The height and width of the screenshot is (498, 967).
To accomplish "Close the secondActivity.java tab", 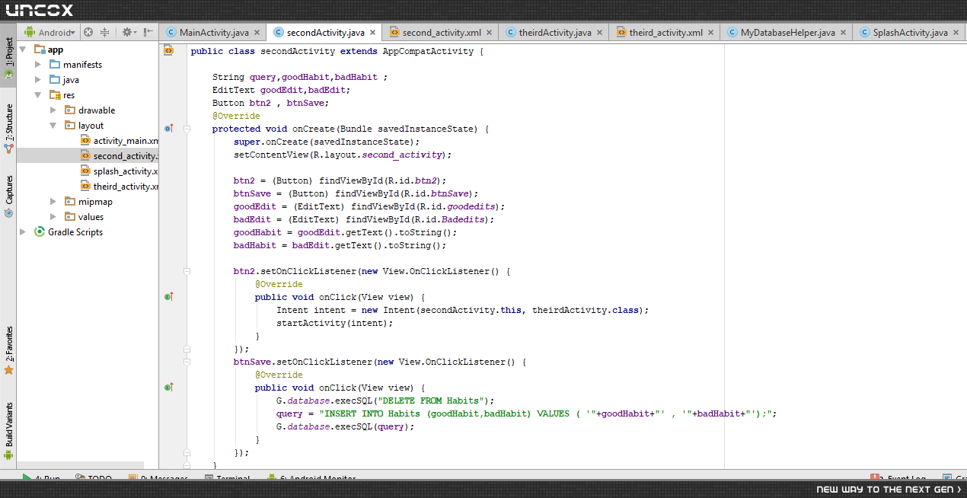I will click(372, 32).
